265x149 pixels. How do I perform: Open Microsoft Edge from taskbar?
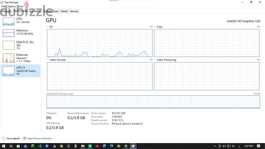click(x=112, y=146)
